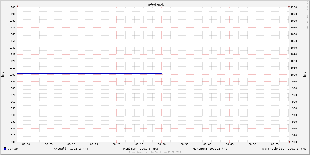Viewport: 310px width, 155px height.
Task: Click the 1100 label on left axis
Action: [x=12, y=7]
